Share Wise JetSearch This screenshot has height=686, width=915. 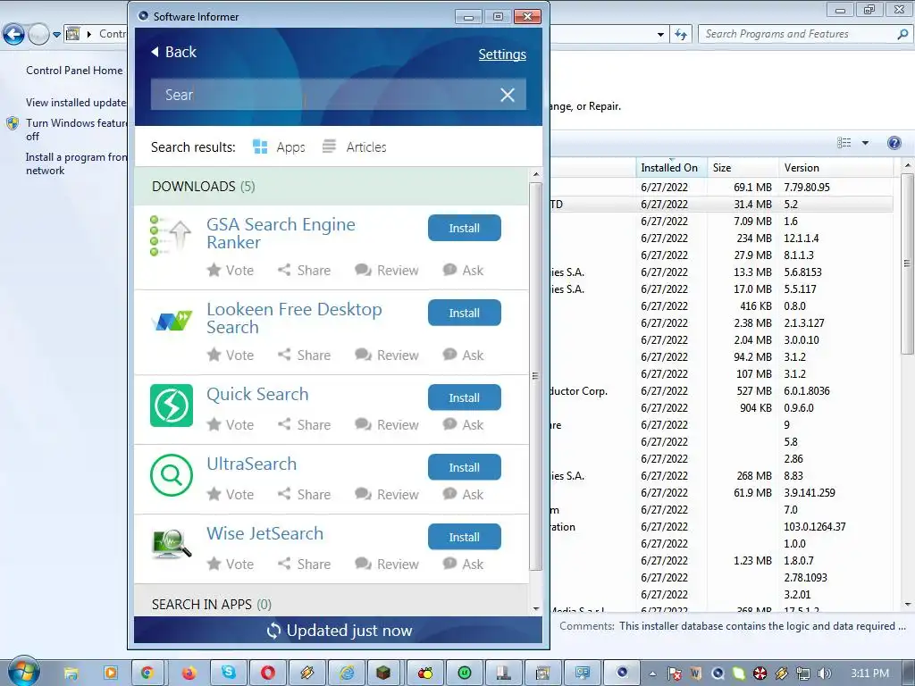click(304, 565)
